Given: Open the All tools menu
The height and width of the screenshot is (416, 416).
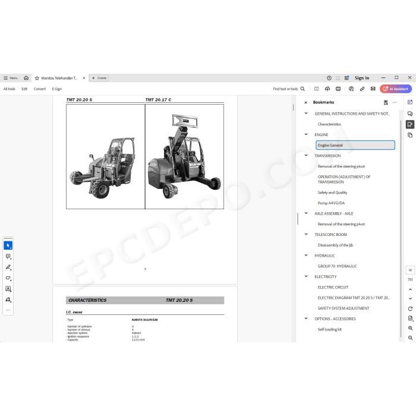Looking at the screenshot, I should (x=10, y=89).
